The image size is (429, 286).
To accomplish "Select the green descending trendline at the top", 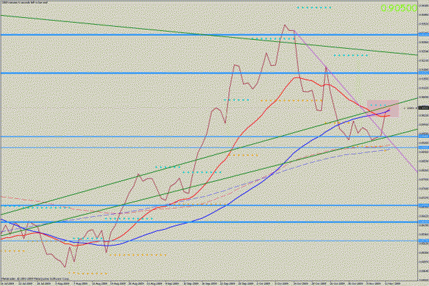I will click(209, 35).
